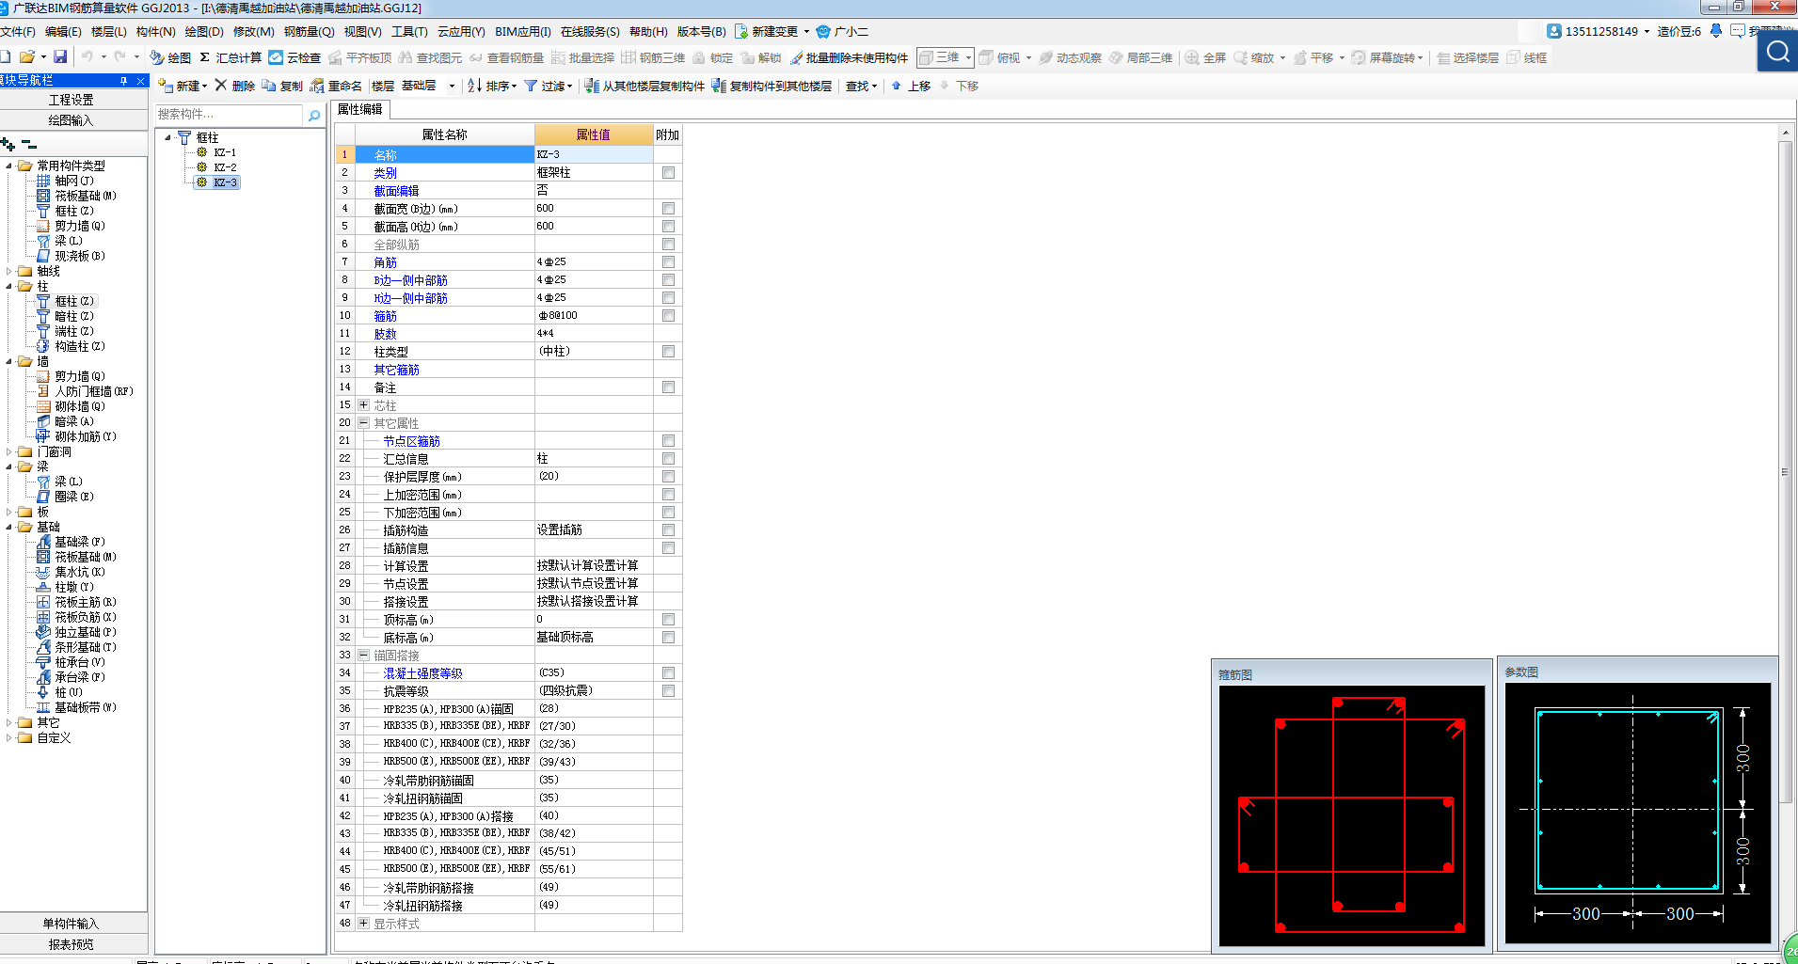The width and height of the screenshot is (1798, 964).
Task: Toggle the 混凝土强度等级 checkbox
Action: click(x=668, y=673)
